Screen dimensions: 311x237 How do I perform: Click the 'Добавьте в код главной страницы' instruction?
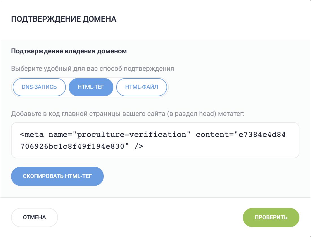85,114
